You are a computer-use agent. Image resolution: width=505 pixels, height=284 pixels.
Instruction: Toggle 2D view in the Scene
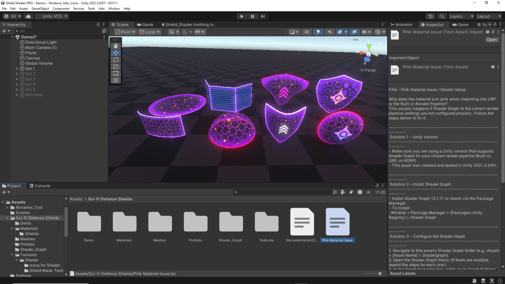(x=306, y=32)
